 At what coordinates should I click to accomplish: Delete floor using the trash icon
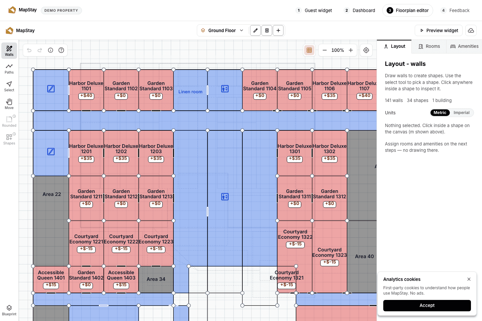coord(267,30)
